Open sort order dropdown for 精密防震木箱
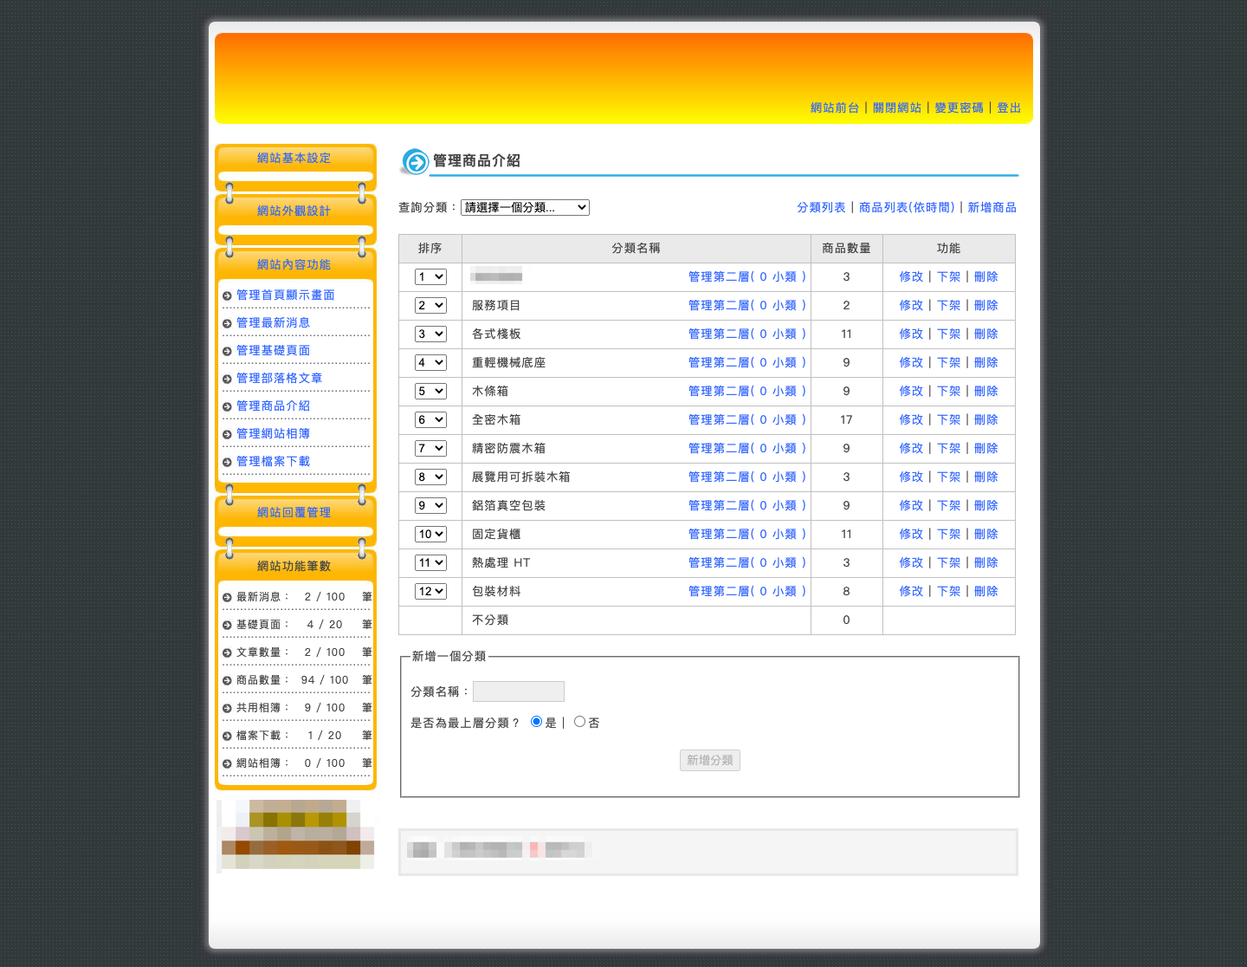 (430, 448)
